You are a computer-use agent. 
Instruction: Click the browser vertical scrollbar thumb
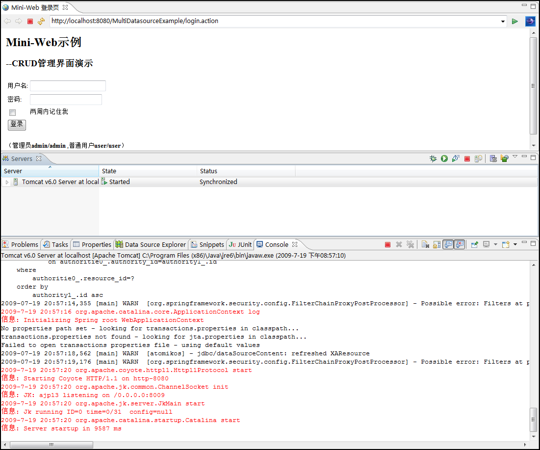pos(533,86)
